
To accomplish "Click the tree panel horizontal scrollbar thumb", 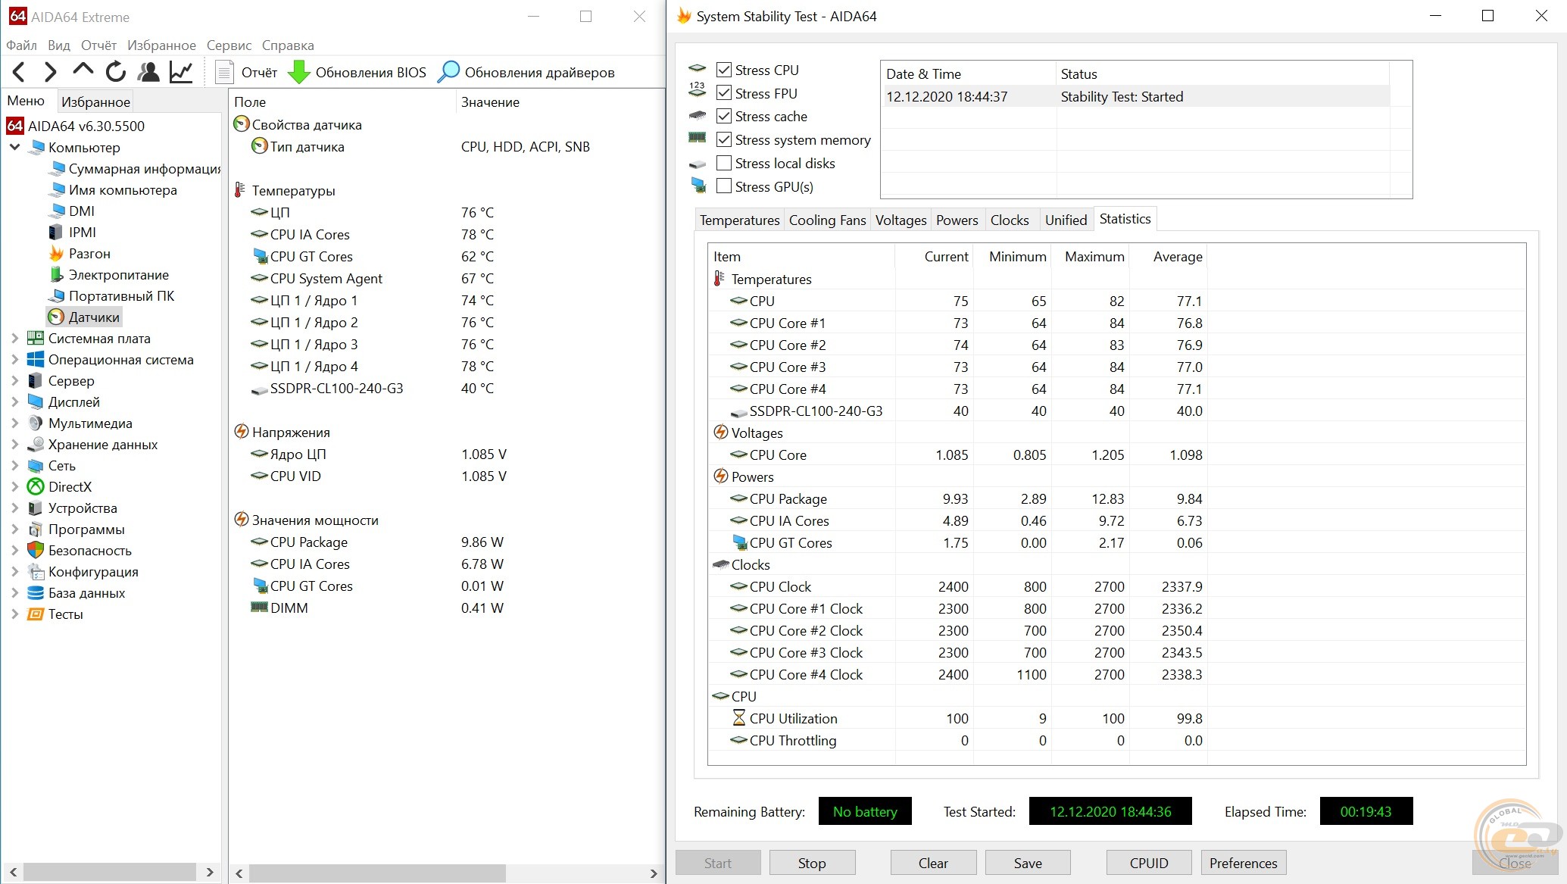I will pos(110,872).
